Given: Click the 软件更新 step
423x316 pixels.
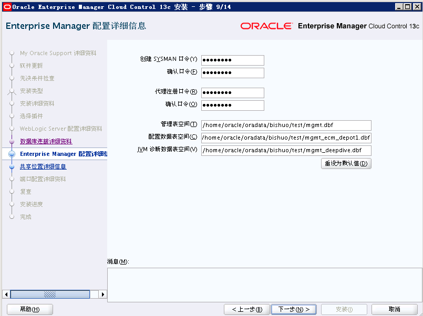Looking at the screenshot, I should coord(32,66).
